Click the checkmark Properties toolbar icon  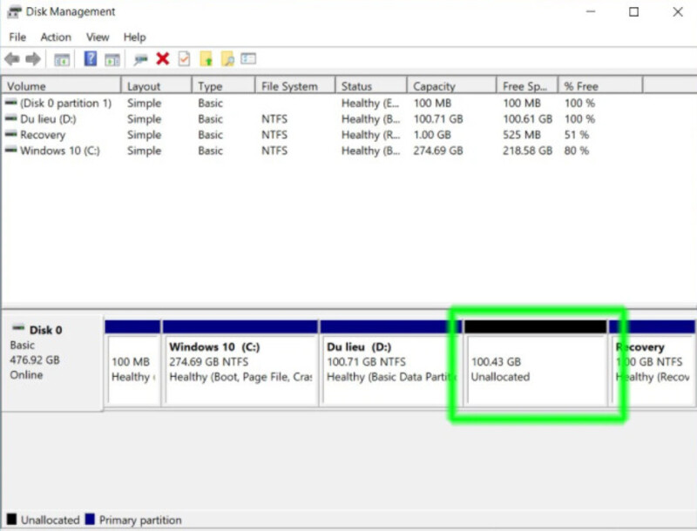point(184,58)
